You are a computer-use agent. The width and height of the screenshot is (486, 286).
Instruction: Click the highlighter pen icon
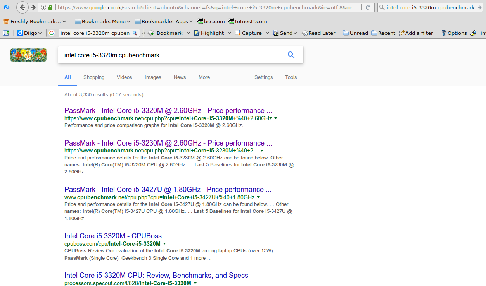(x=473, y=33)
